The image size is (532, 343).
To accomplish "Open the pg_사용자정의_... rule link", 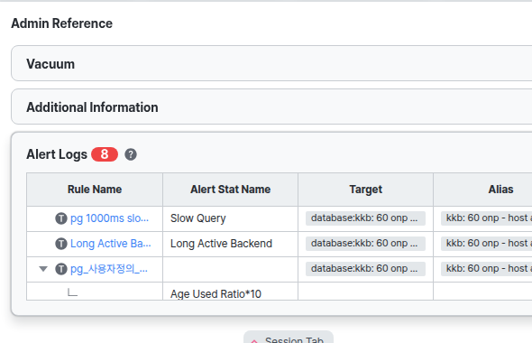I will [109, 269].
